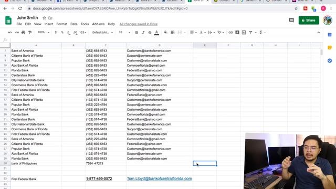Image resolution: width=336 pixels, height=189 pixels.
Task: Click the Move to folder icon
Action: [x=50, y=18]
